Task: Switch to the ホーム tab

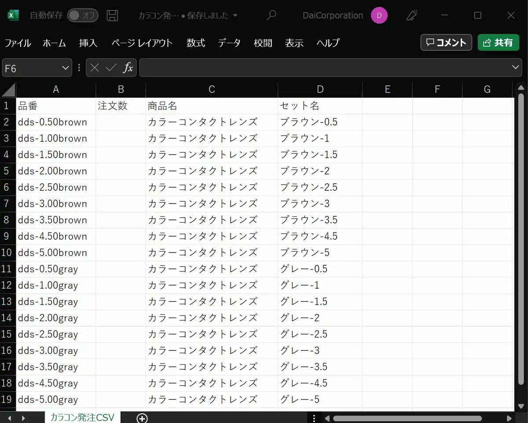Action: tap(54, 43)
